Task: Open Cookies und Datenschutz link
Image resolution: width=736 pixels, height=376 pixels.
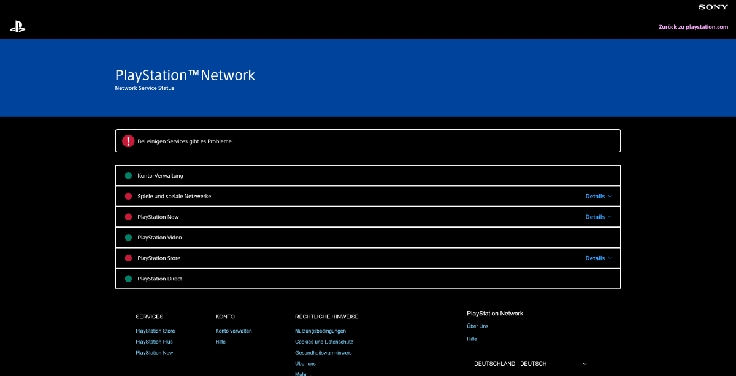Action: click(324, 342)
